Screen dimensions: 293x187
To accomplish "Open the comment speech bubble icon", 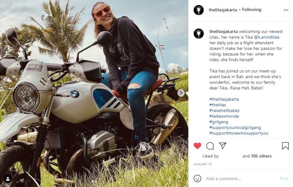I will [210, 146].
